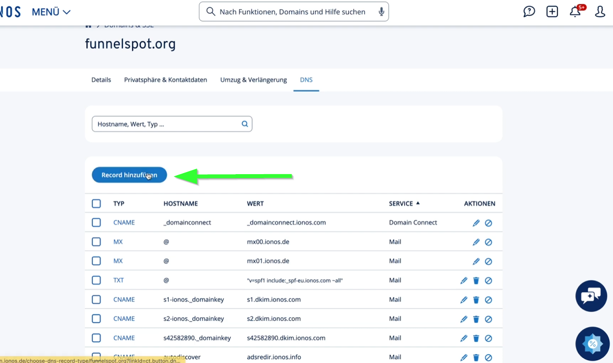Screen dimensions: 613x363
Task: Delete the SPF TXT record
Action: pos(476,281)
